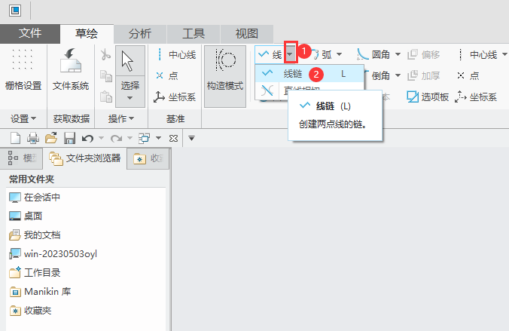The width and height of the screenshot is (509, 331).
Task: Open the Windows list dropdown arrow
Action: [x=158, y=138]
